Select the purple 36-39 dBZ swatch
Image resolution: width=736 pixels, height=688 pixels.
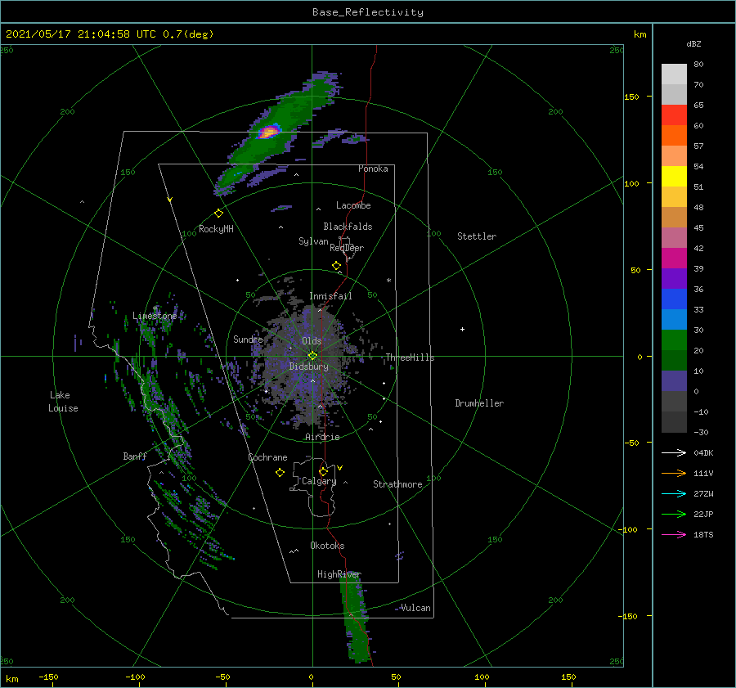click(674, 279)
